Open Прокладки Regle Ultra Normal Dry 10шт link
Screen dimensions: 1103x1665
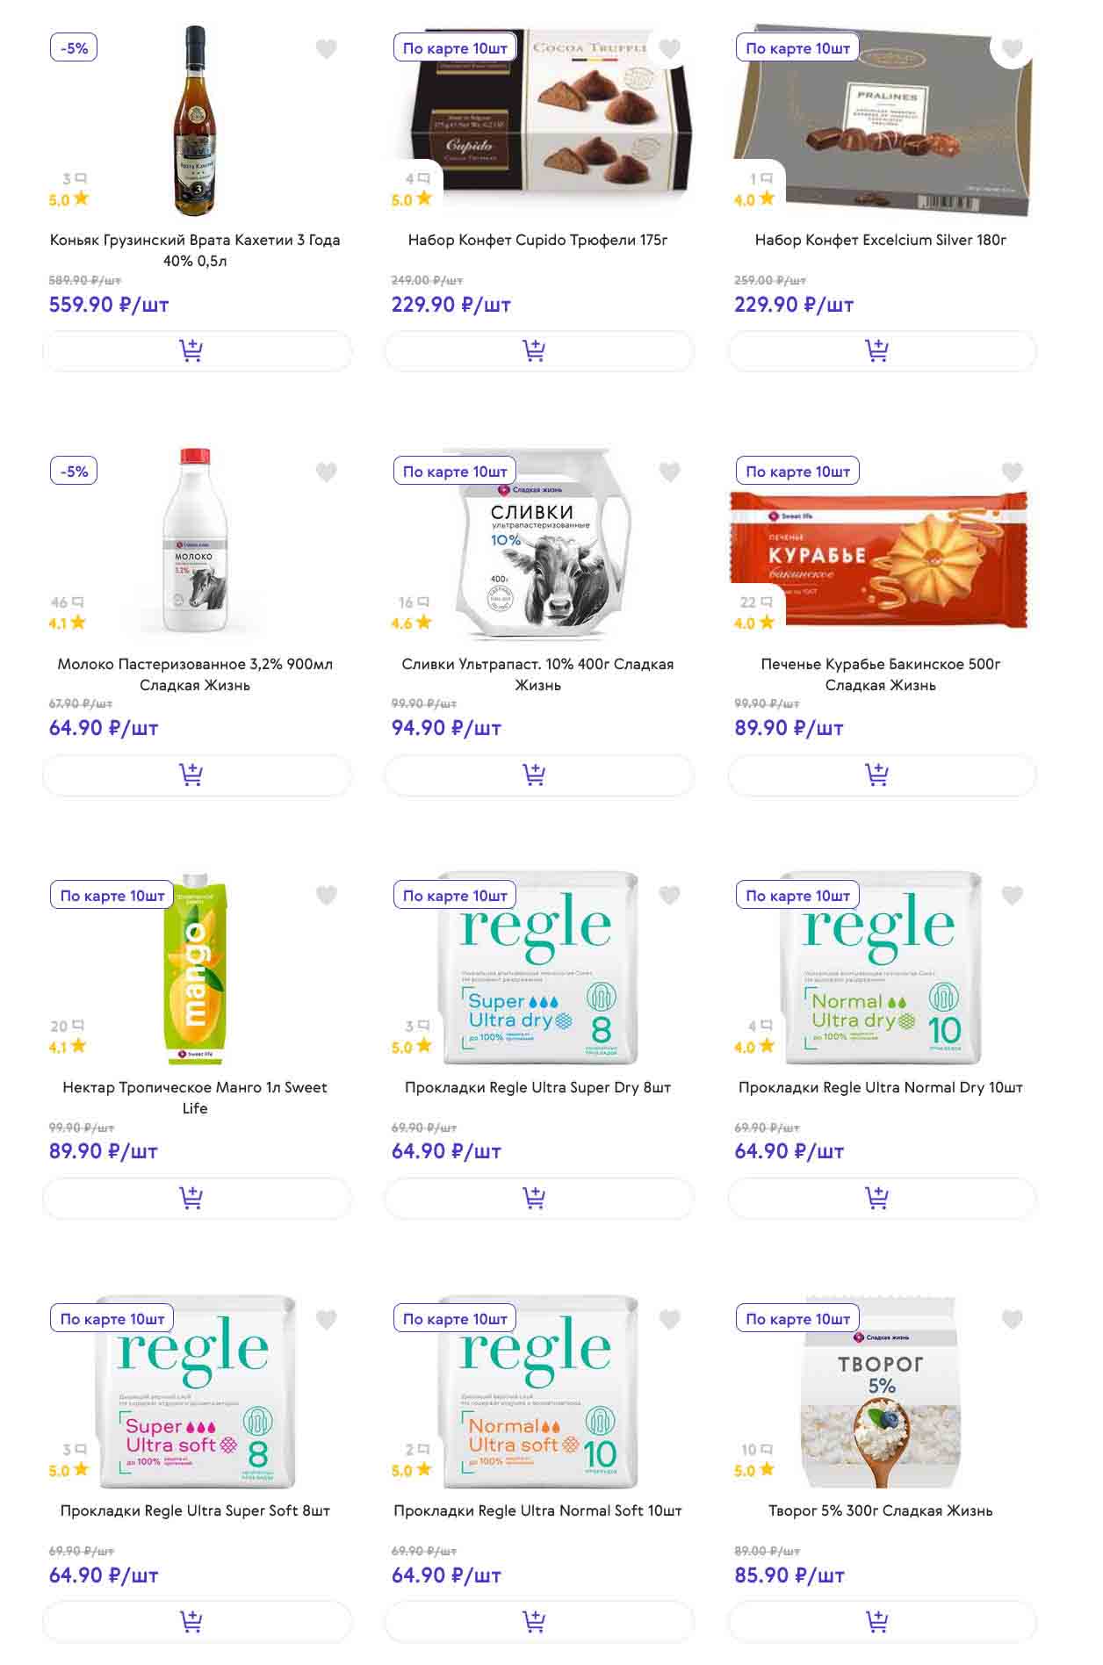coord(880,1087)
